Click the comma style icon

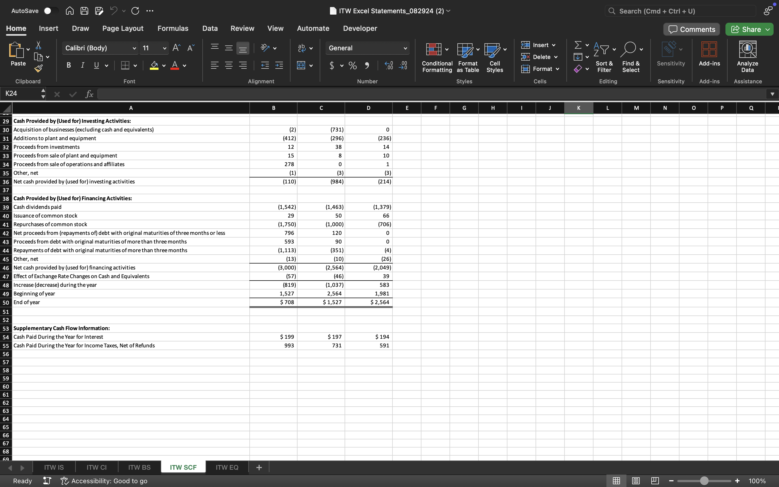[367, 65]
